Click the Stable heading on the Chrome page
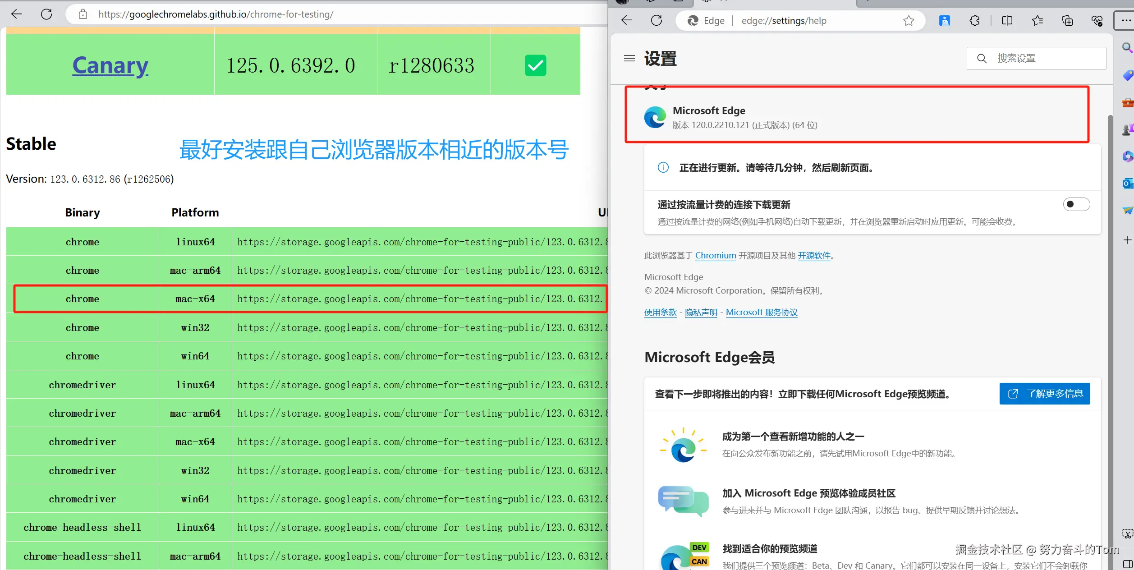 [31, 144]
